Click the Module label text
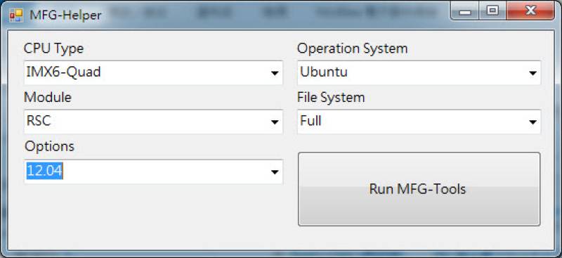The width and height of the screenshot is (562, 258). [x=47, y=97]
